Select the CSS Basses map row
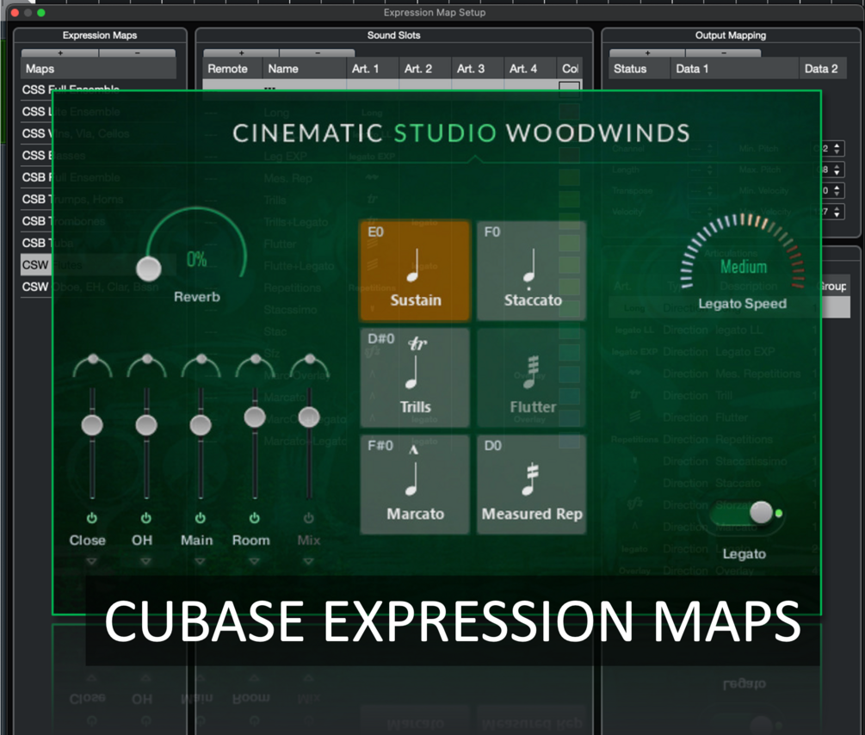 point(98,156)
